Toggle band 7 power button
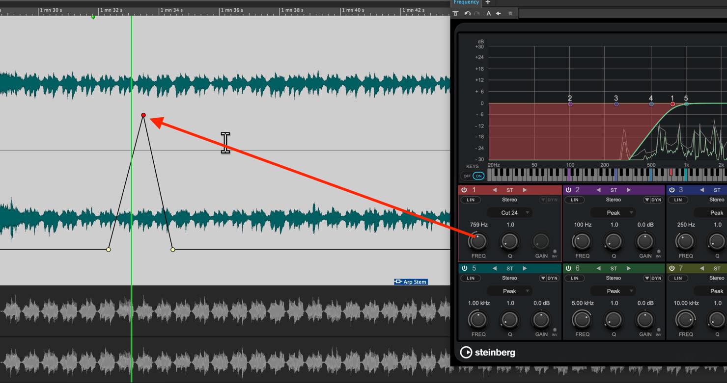This screenshot has height=383, width=727. pyautogui.click(x=672, y=268)
